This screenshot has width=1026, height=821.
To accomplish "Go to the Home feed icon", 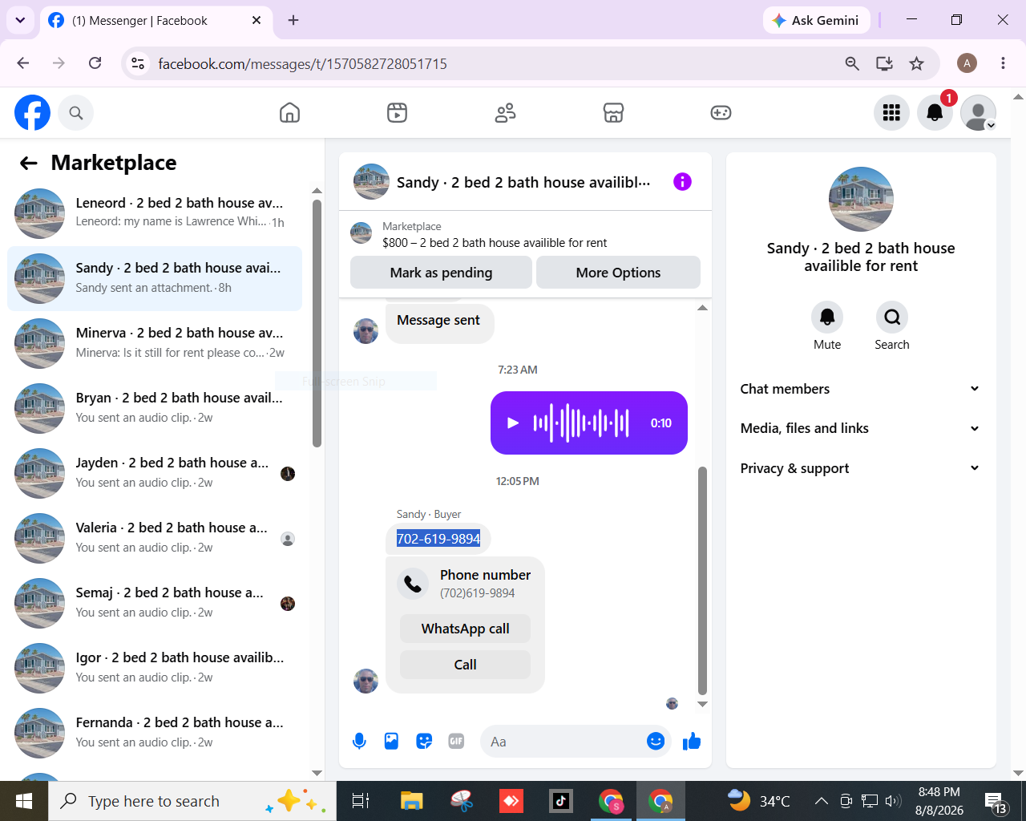I will pyautogui.click(x=289, y=113).
